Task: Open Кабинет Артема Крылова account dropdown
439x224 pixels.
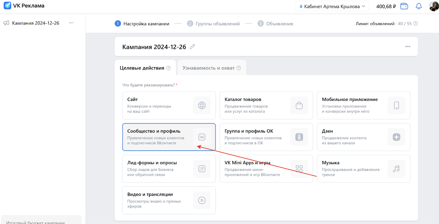Action: point(332,6)
